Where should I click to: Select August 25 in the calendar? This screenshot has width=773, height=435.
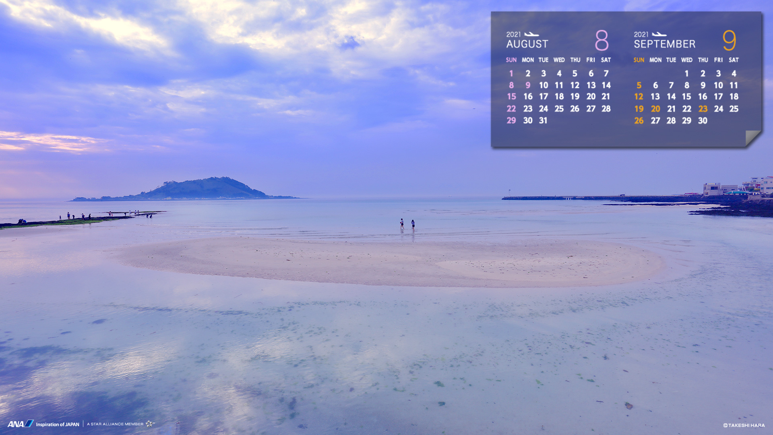coord(559,109)
